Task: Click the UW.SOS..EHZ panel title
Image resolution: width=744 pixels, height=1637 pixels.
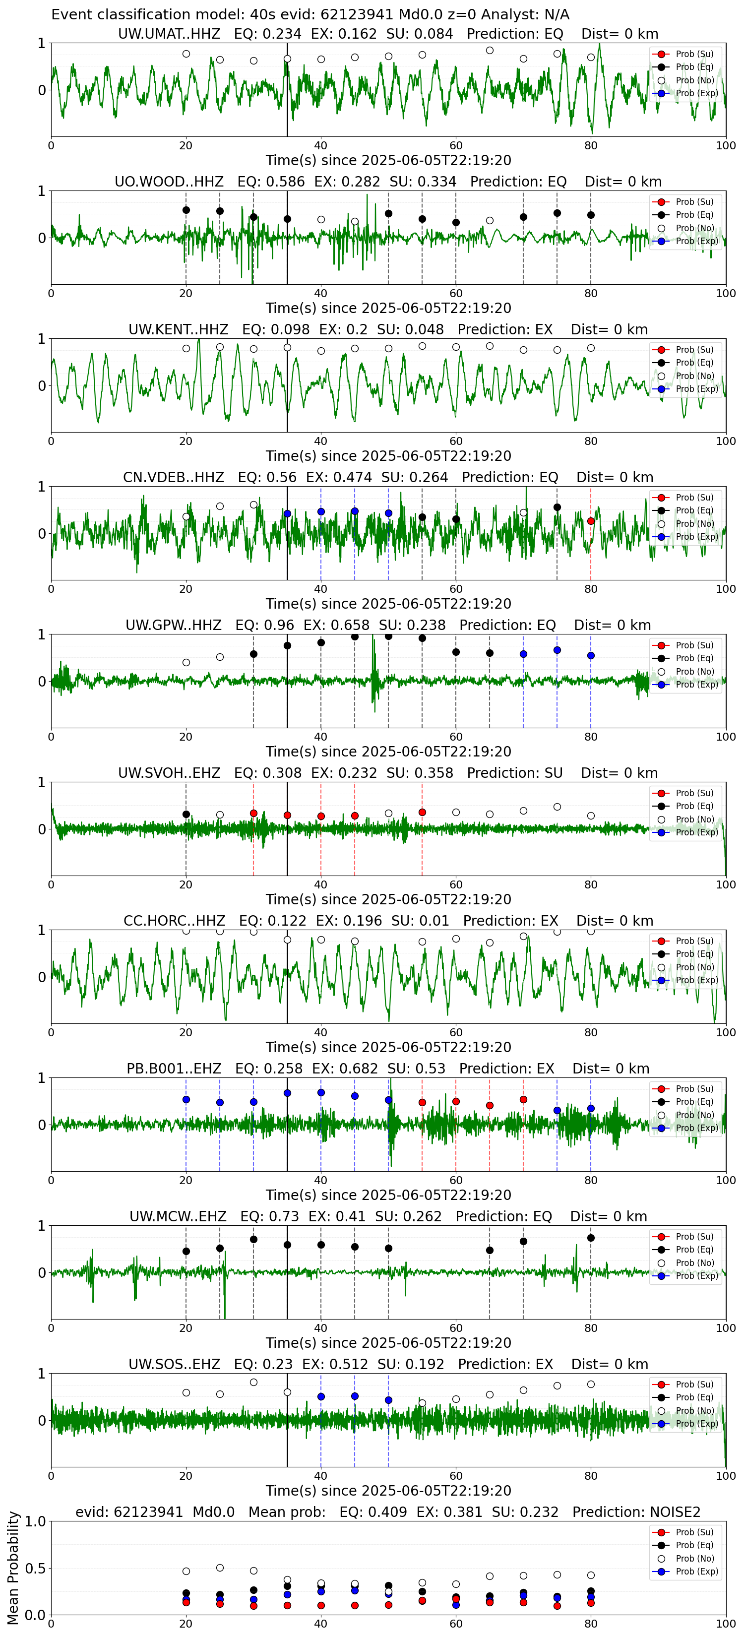Action: tap(388, 1364)
